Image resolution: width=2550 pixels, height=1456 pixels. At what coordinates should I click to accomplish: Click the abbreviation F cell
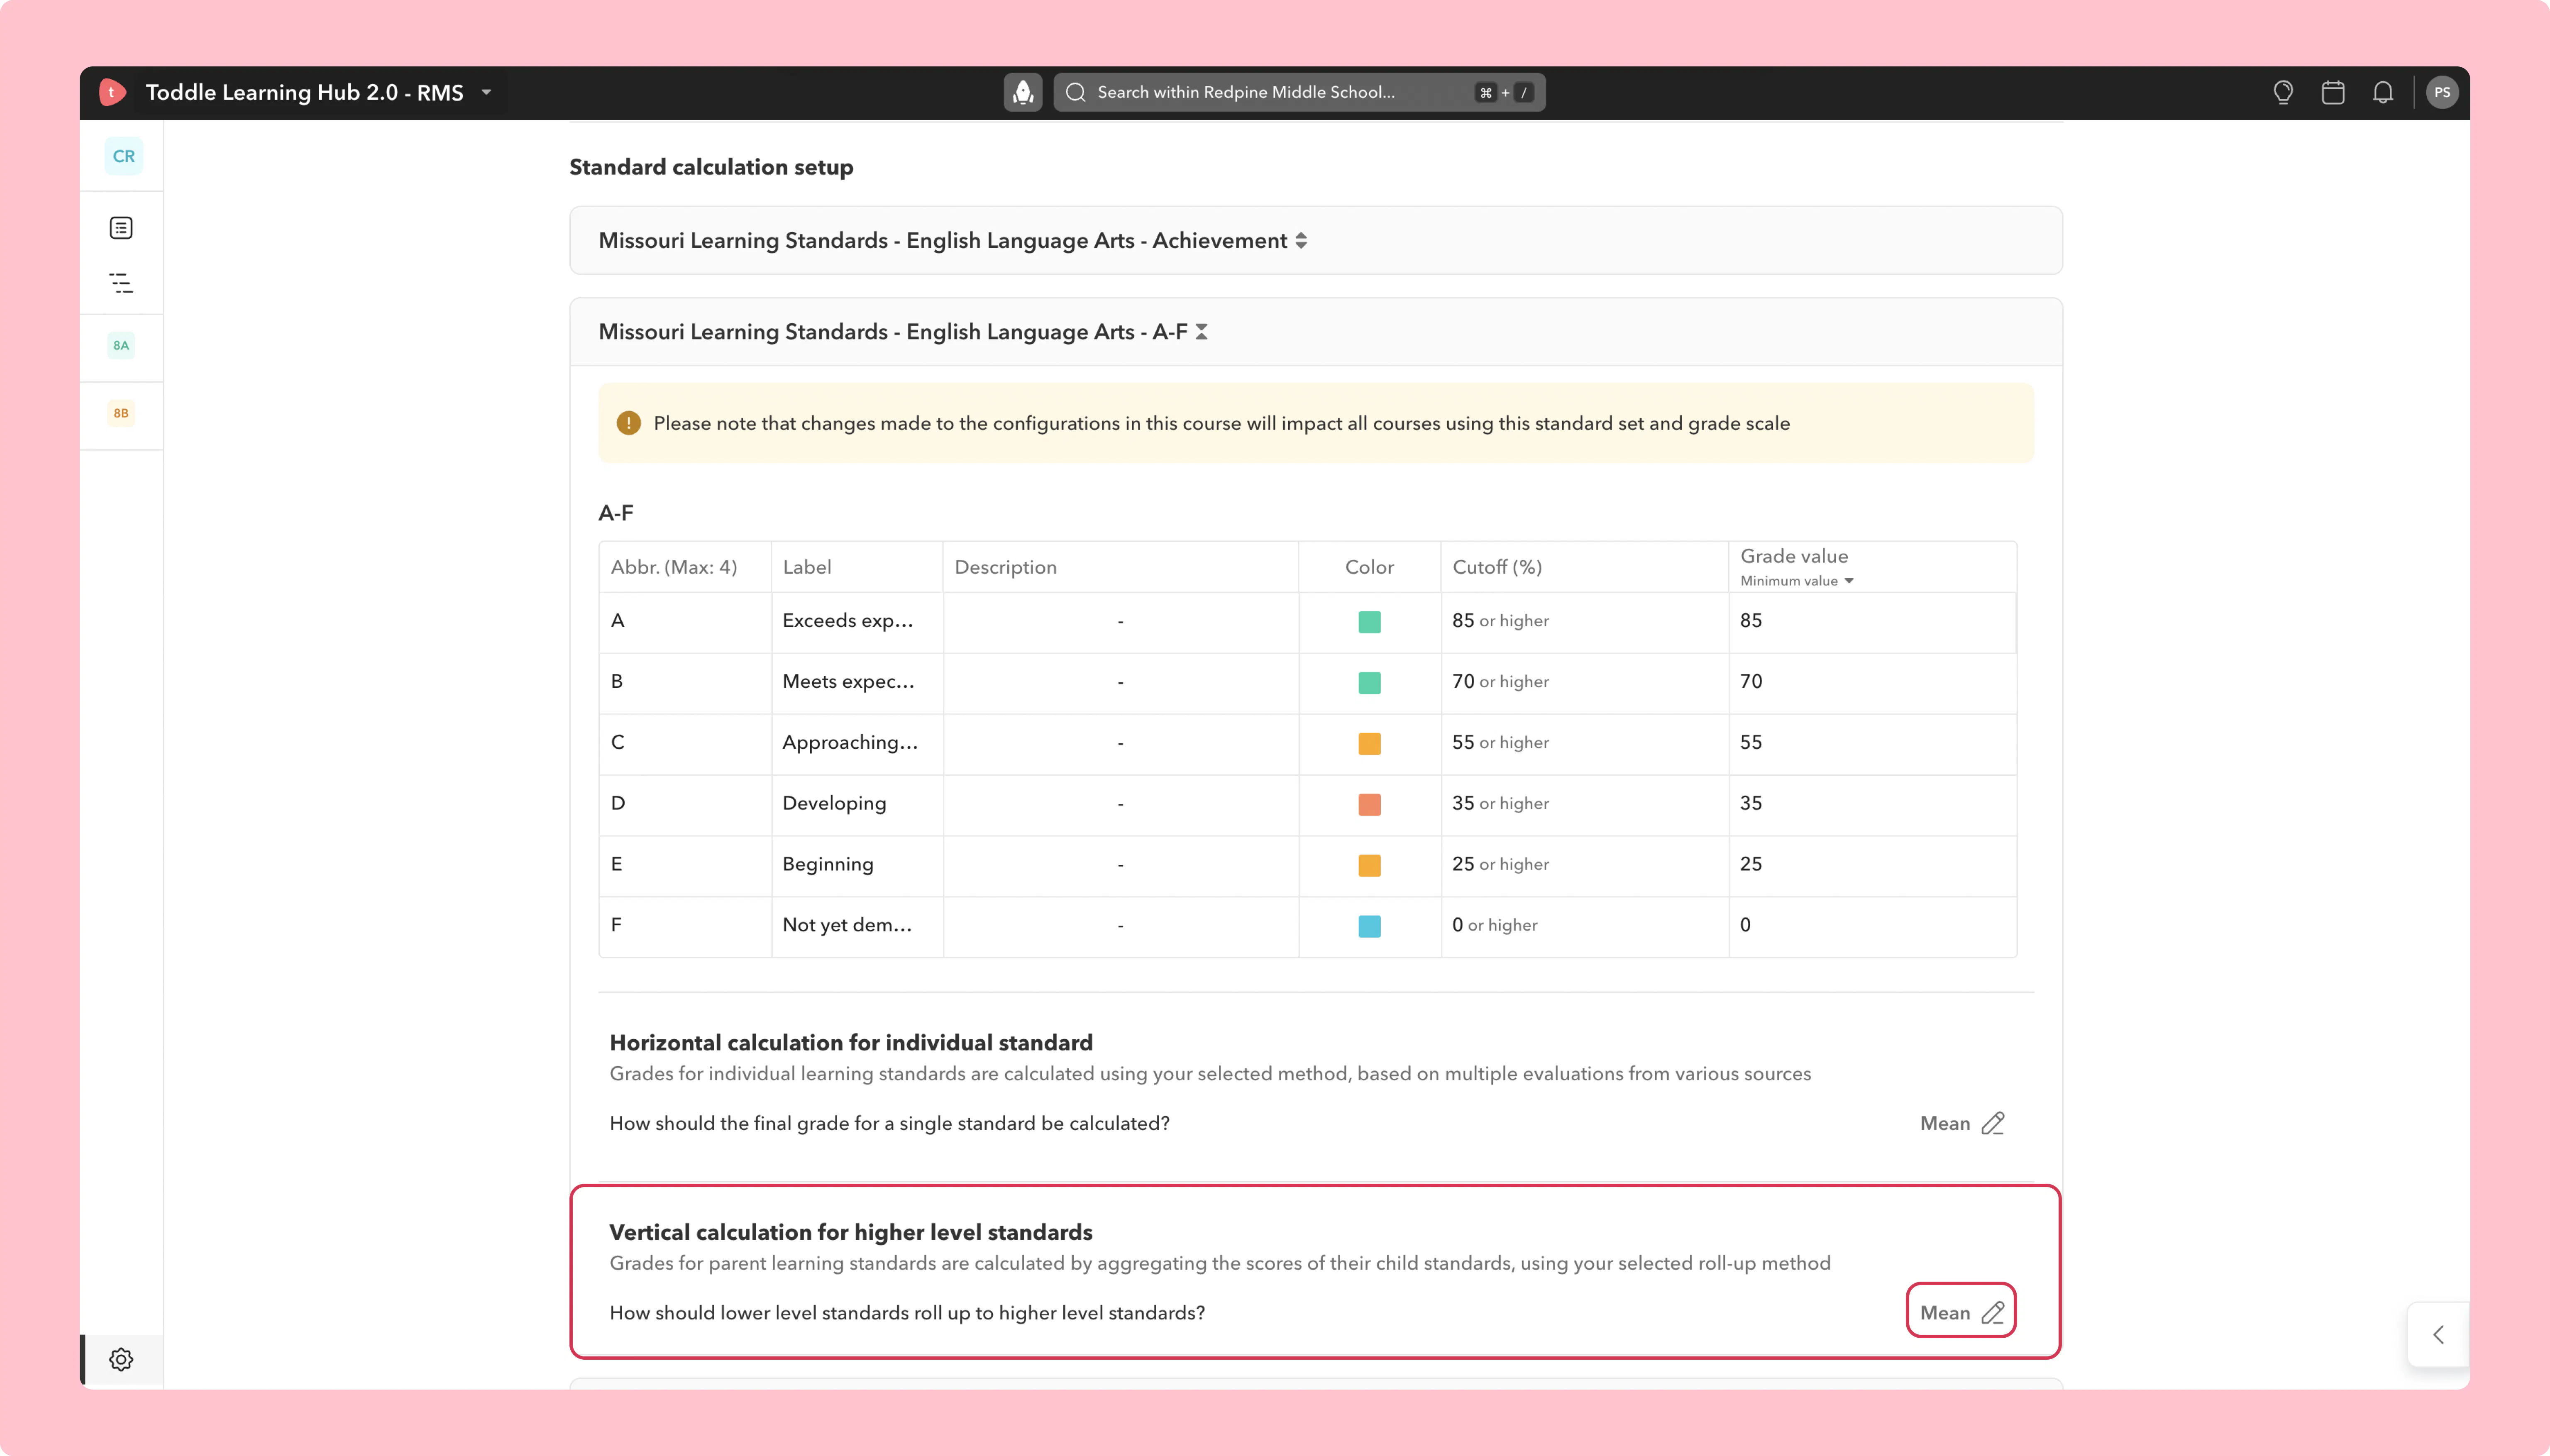click(x=685, y=926)
